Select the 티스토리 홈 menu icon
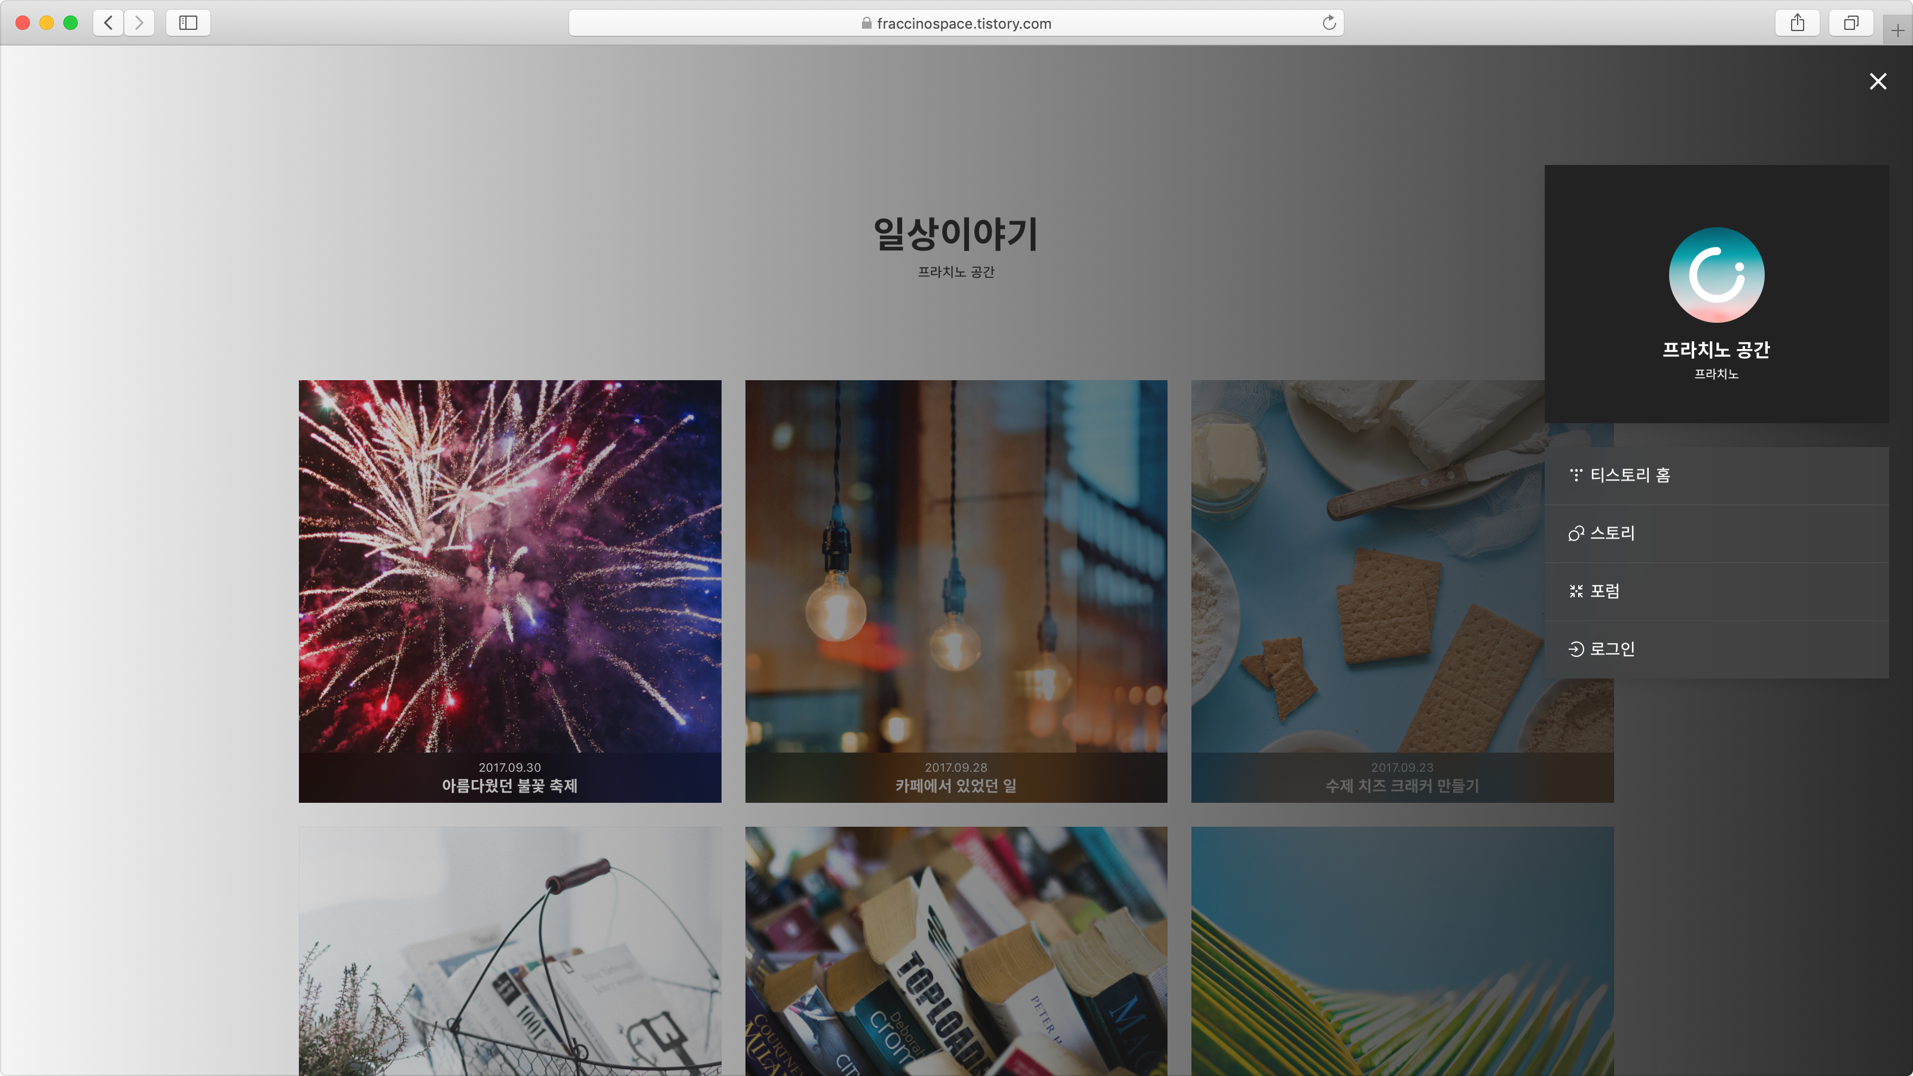This screenshot has height=1076, width=1913. 1578,475
